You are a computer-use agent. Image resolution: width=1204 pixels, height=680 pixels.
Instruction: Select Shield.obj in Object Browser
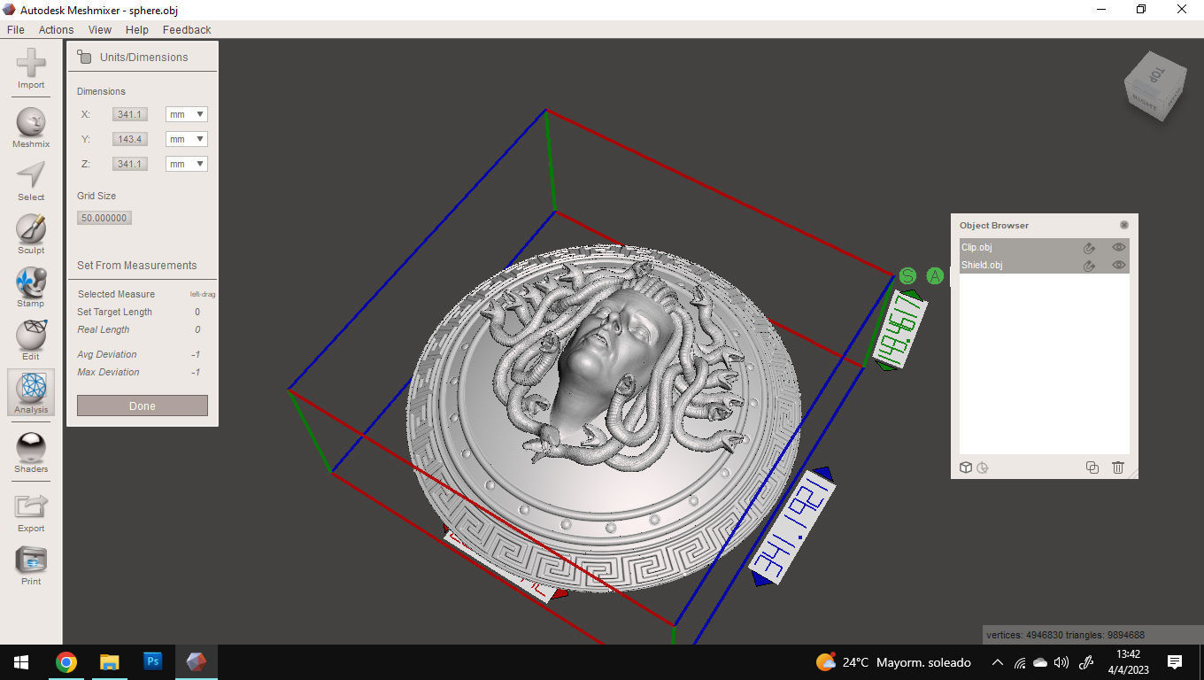pyautogui.click(x=1045, y=265)
